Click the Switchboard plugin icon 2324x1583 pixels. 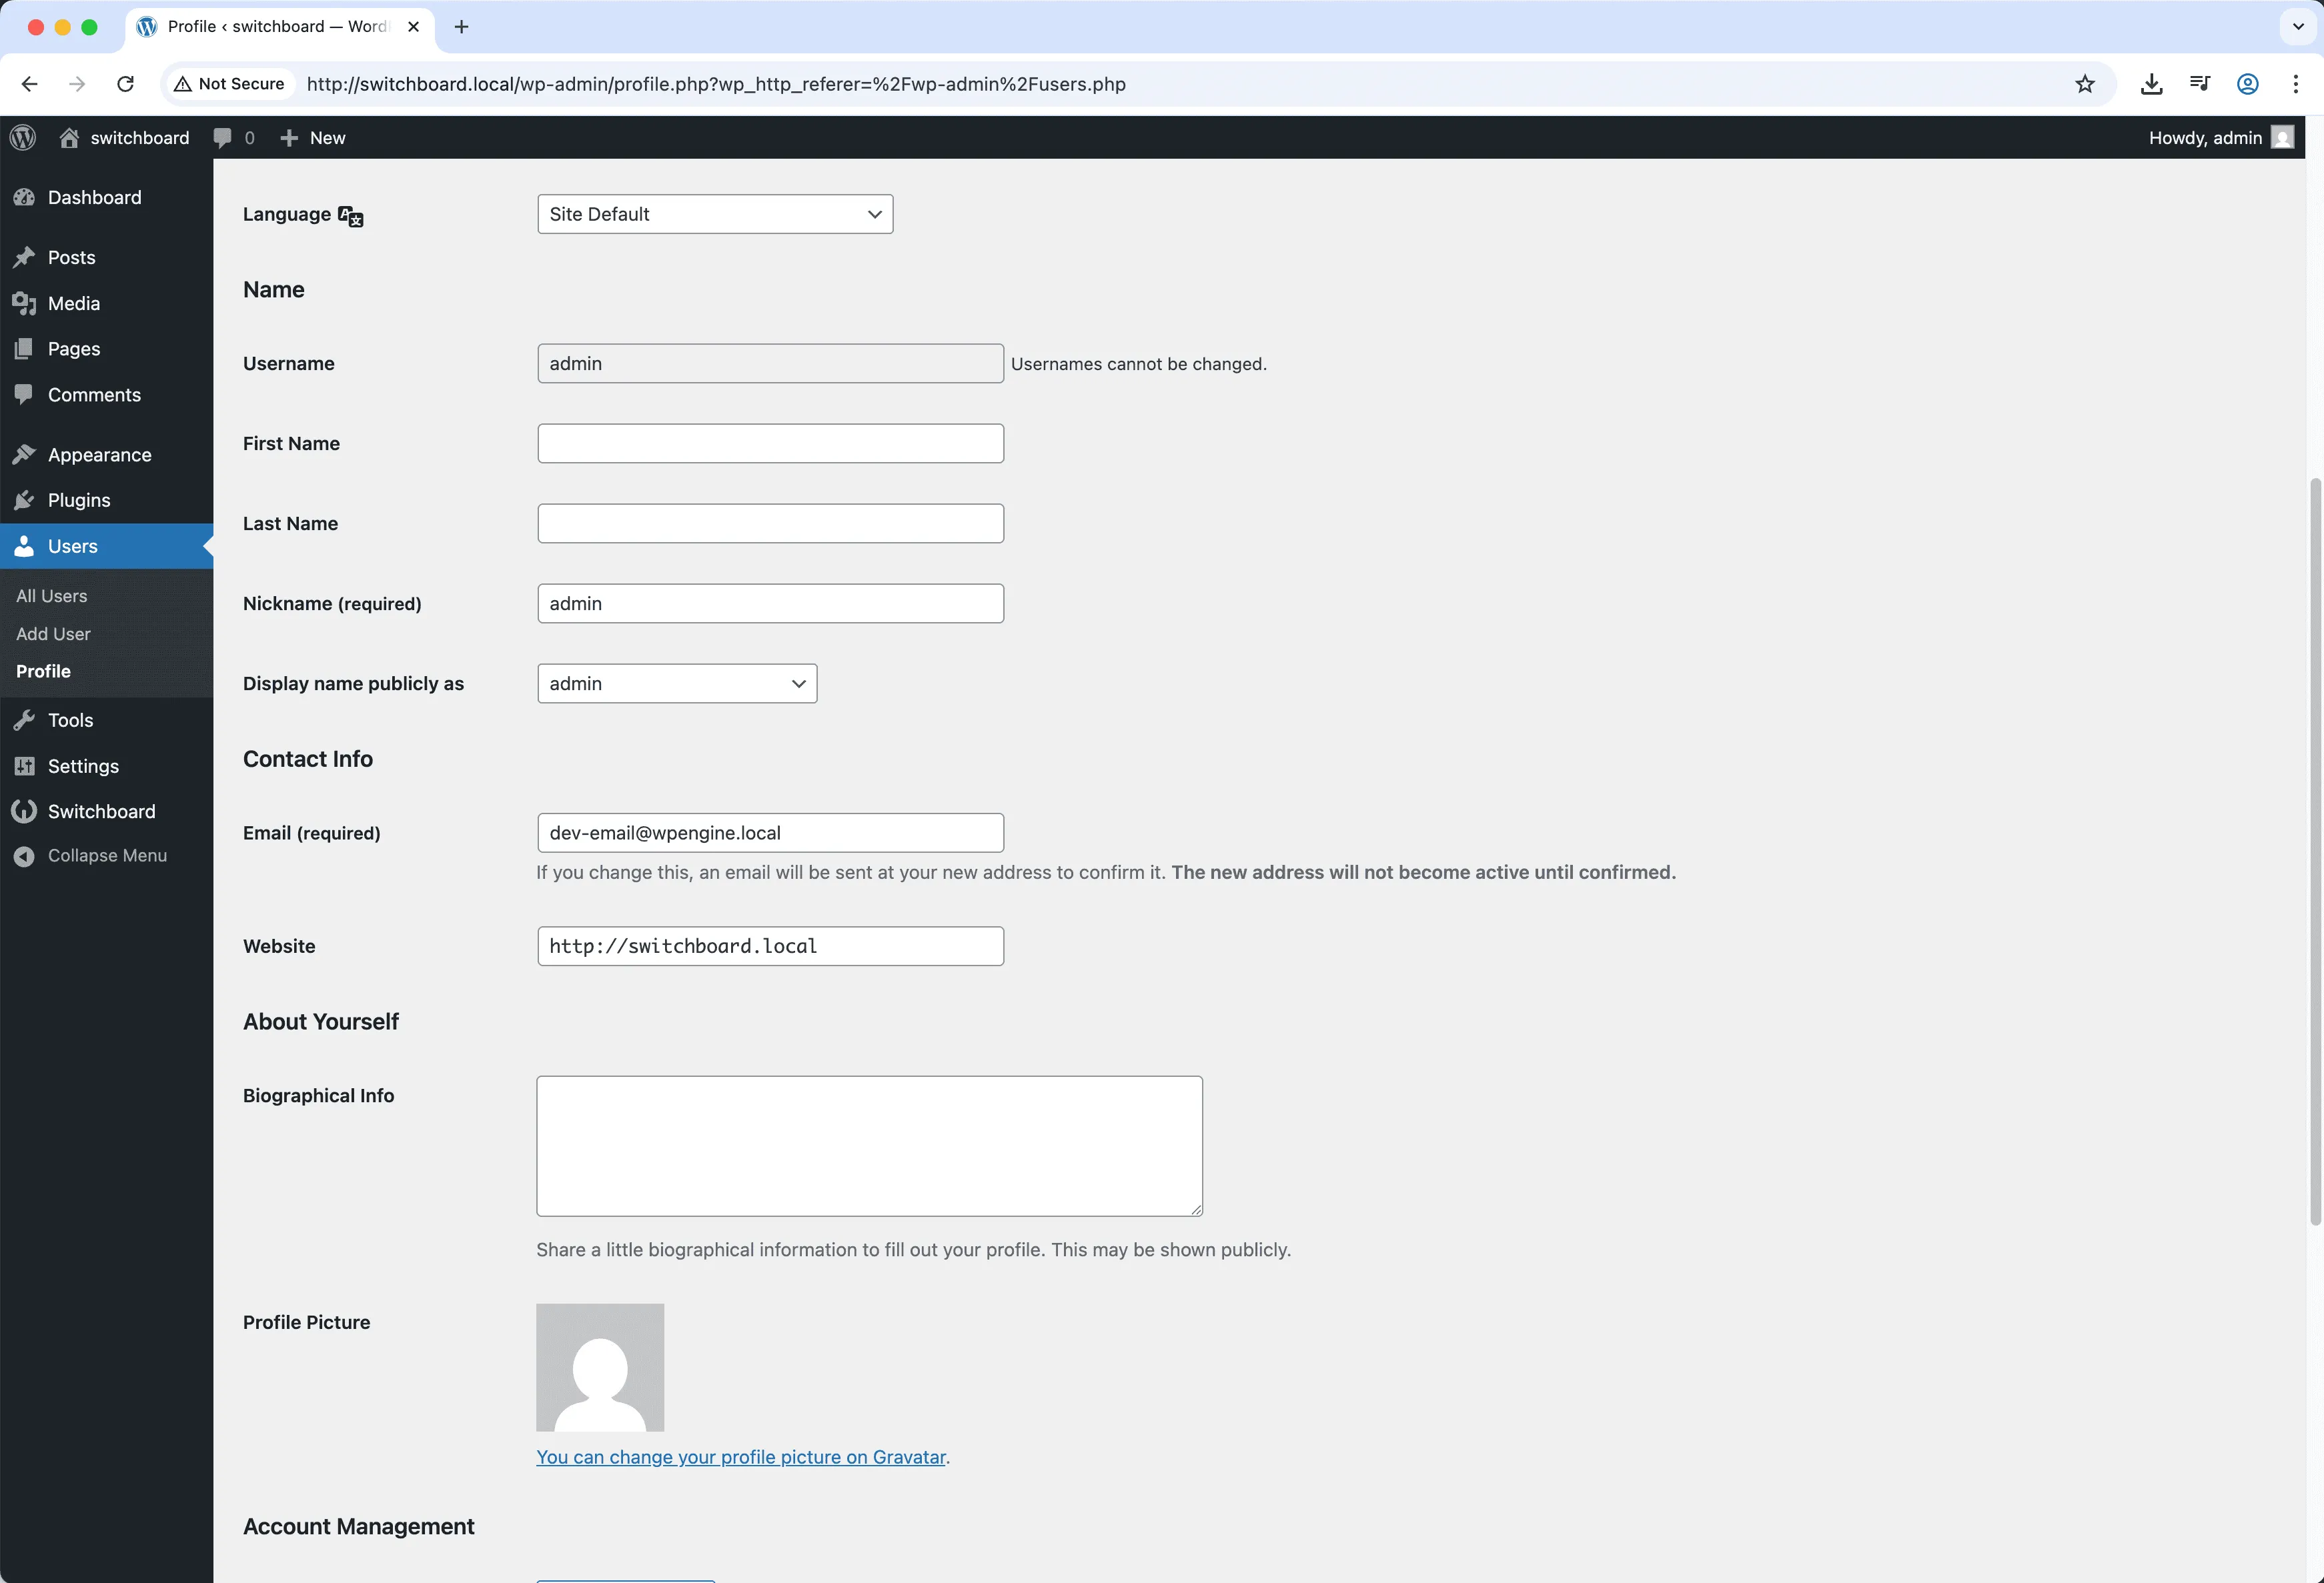click(x=24, y=810)
